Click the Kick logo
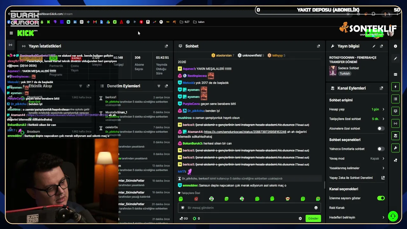This screenshot has width=407, height=229. [26, 33]
